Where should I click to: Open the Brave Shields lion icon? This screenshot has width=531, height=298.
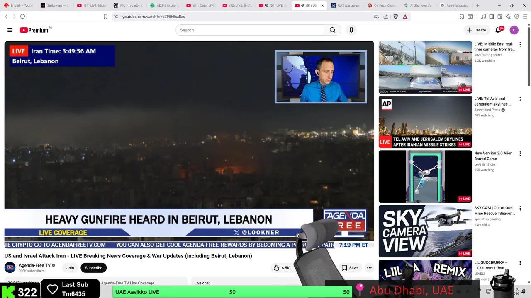[395, 17]
